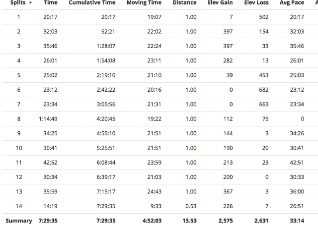Sort by Elev Loss column header

click(x=257, y=3)
